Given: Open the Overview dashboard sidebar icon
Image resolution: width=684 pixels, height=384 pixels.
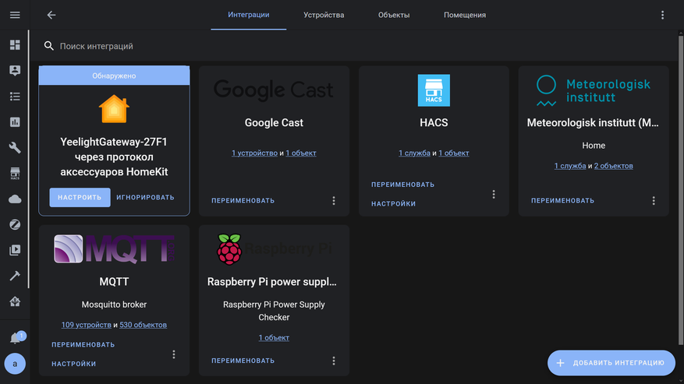Looking at the screenshot, I should point(15,45).
